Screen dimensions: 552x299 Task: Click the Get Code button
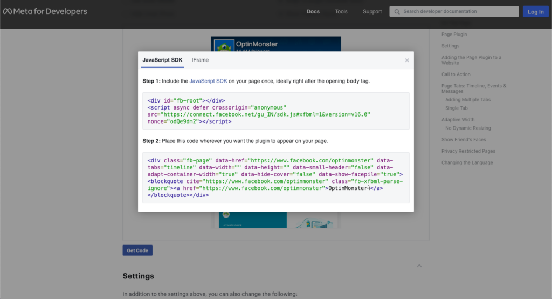coord(137,250)
